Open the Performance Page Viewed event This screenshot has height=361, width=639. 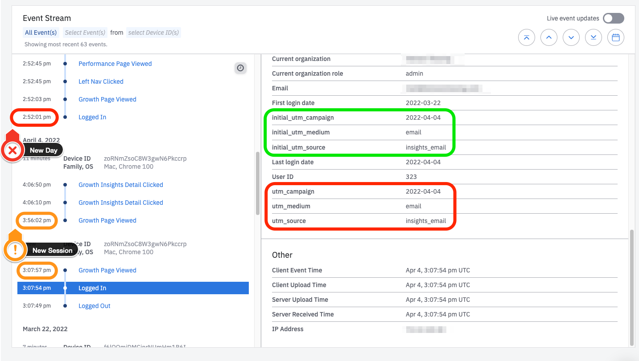pos(115,64)
